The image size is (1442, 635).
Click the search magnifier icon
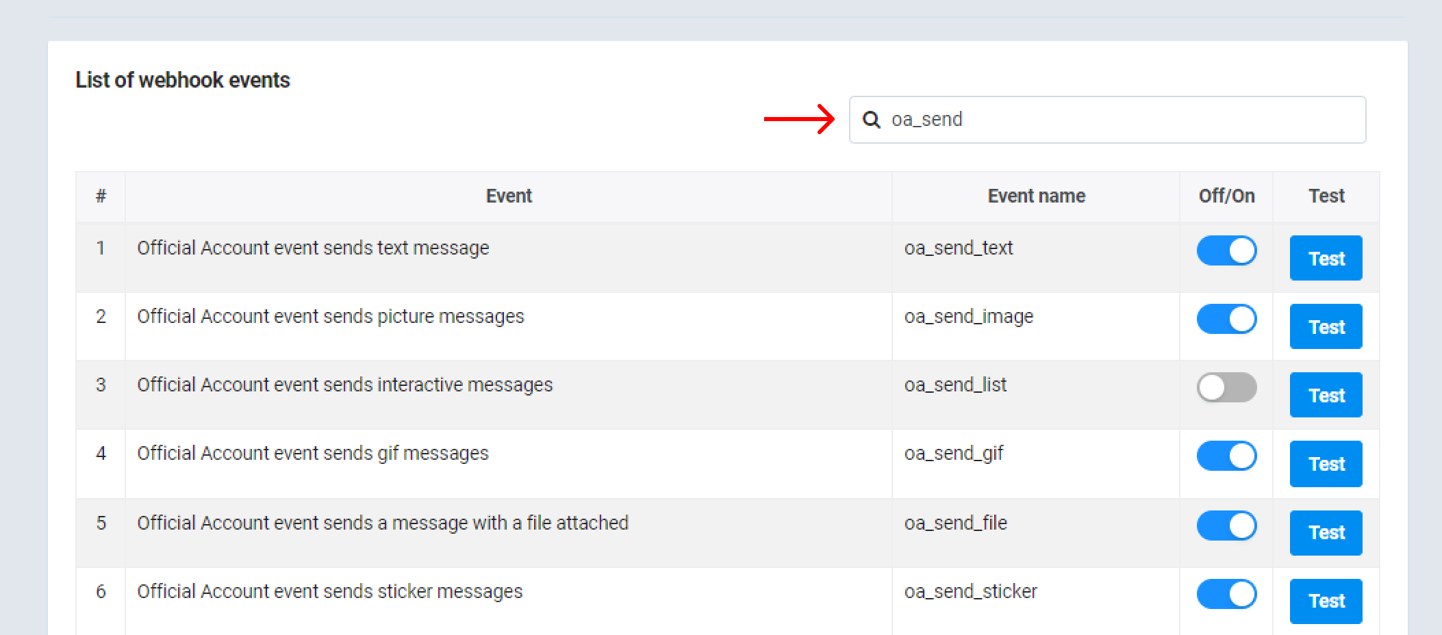point(871,120)
